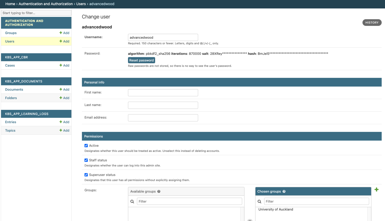The width and height of the screenshot is (385, 221).
Task: Open Users from the breadcrumb trail
Action: click(x=81, y=4)
